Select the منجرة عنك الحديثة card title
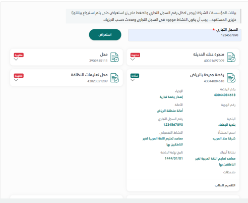Viewport: 248px width, 203px height. click(209, 55)
